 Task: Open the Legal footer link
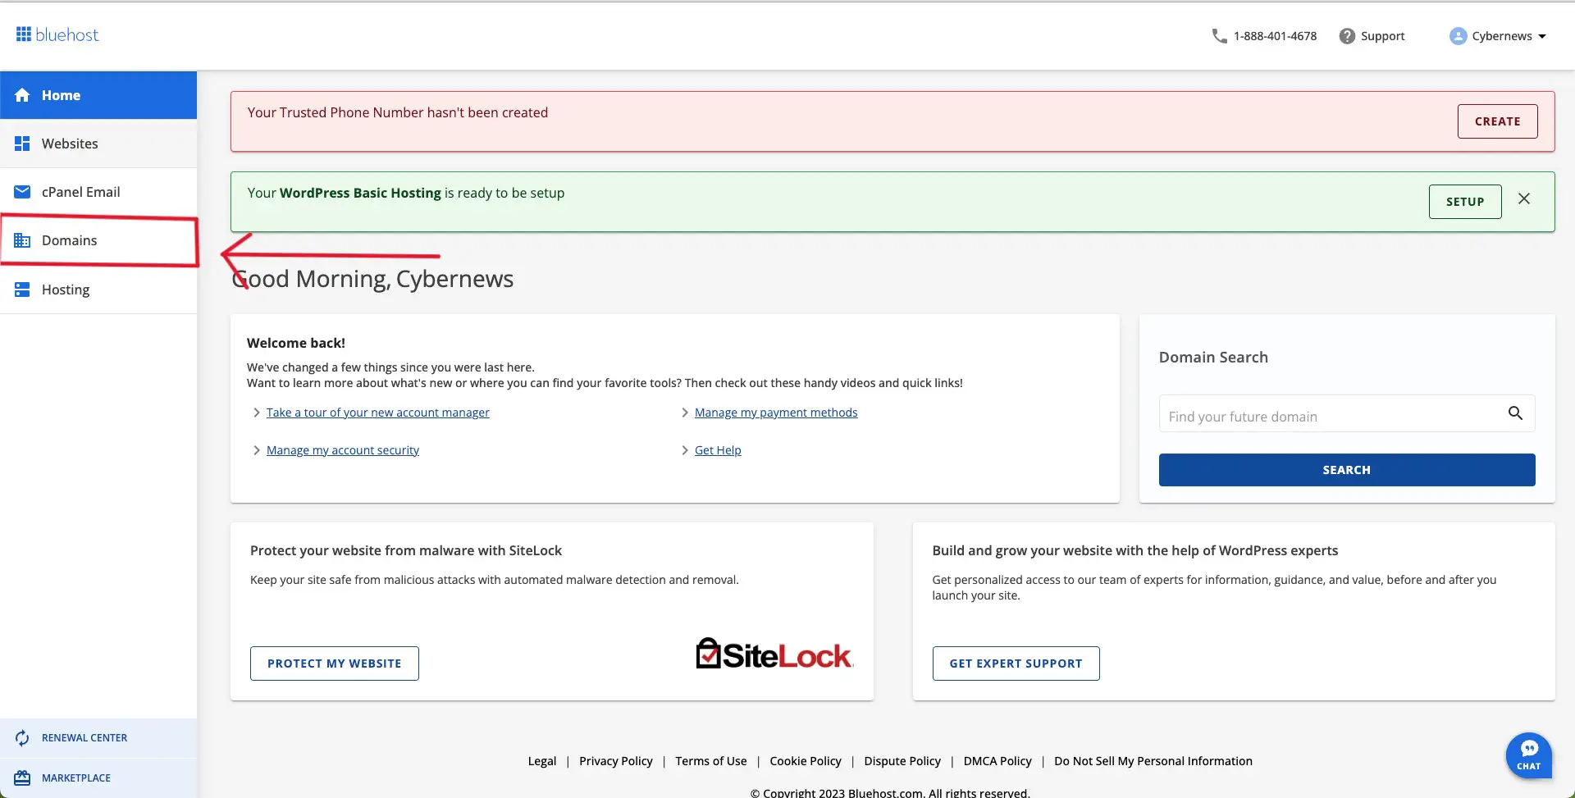point(542,761)
